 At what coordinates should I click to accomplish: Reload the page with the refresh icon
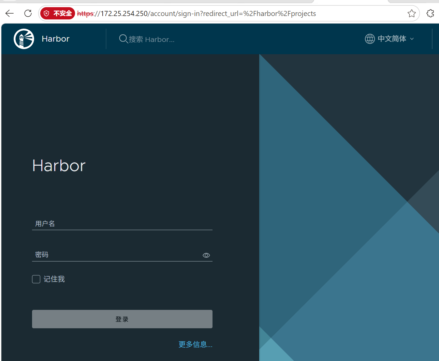28,14
